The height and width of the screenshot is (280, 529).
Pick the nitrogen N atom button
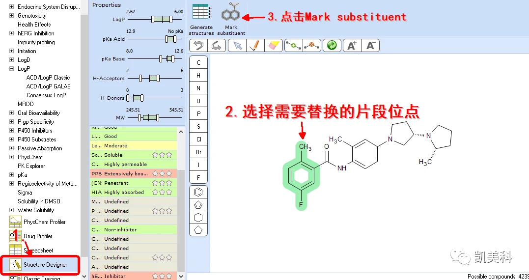click(198, 88)
